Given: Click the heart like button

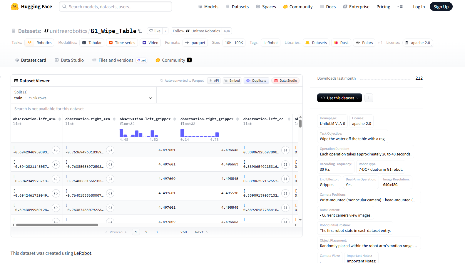Looking at the screenshot, I should coord(155,31).
